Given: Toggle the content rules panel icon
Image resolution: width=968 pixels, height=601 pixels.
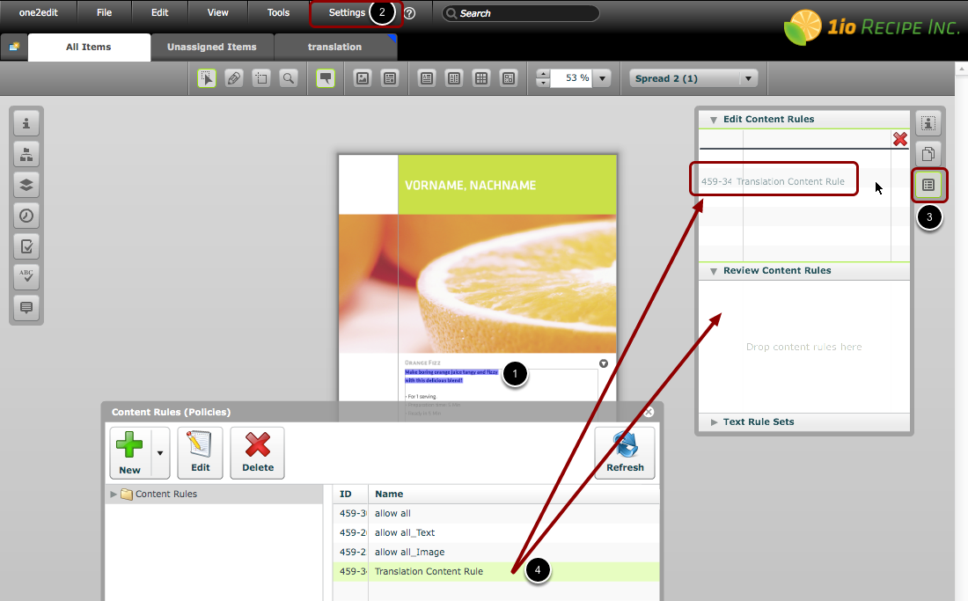Looking at the screenshot, I should pos(928,185).
